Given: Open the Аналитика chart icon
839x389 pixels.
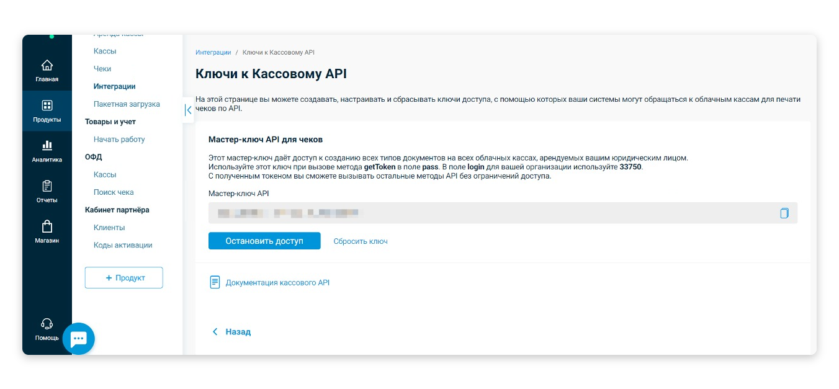Looking at the screenshot, I should tap(47, 146).
